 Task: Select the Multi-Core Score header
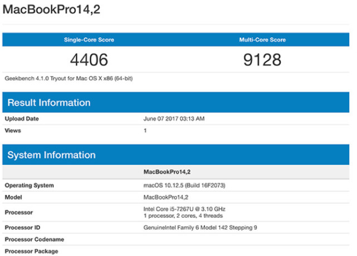(262, 40)
